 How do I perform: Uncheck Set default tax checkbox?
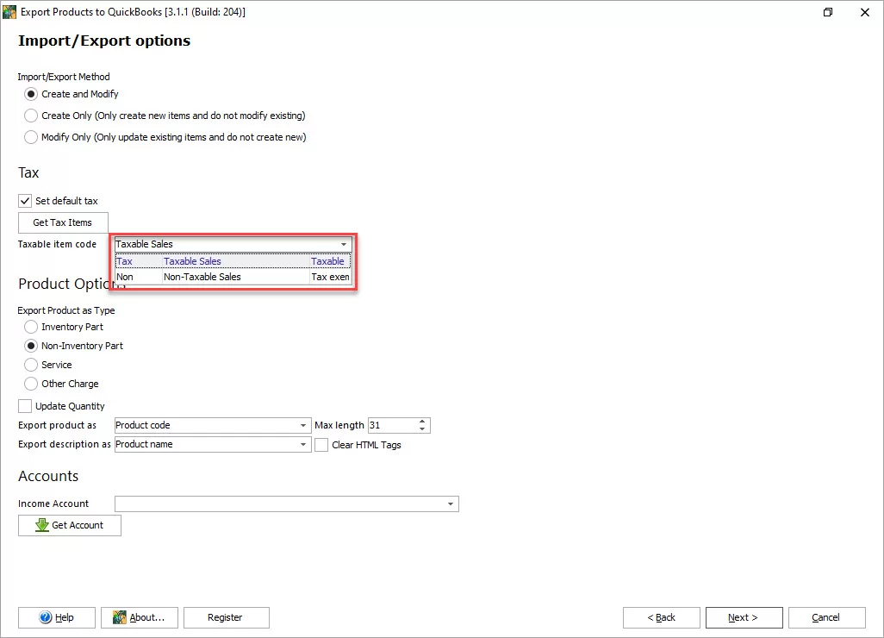pos(25,201)
